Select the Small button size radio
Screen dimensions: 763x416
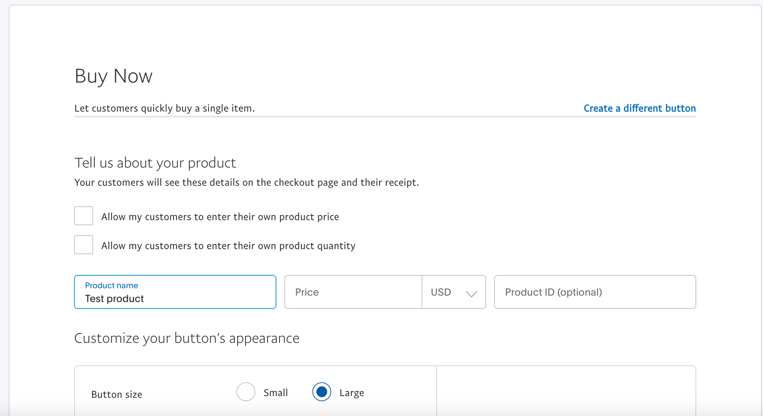point(246,392)
